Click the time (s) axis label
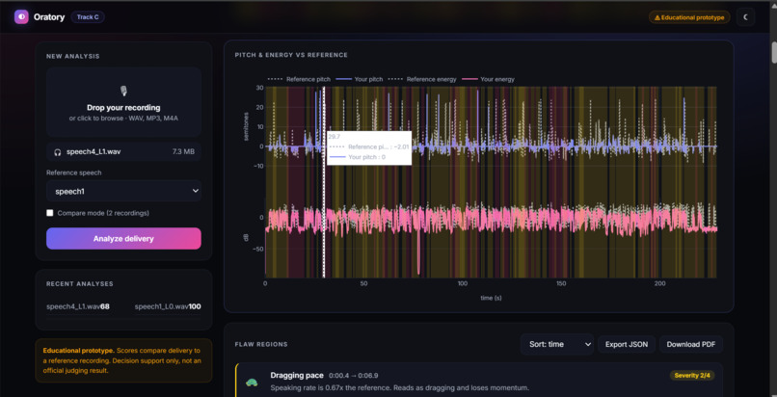 [x=491, y=298]
